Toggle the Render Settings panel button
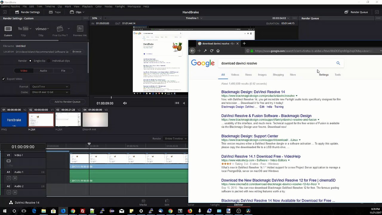This screenshot has width=382, height=215. (27, 12)
